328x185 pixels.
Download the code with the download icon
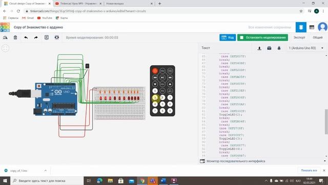[259, 48]
